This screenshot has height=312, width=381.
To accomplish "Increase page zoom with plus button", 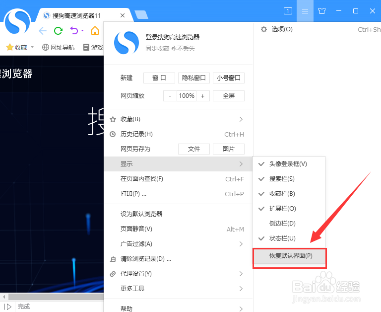I will [203, 96].
